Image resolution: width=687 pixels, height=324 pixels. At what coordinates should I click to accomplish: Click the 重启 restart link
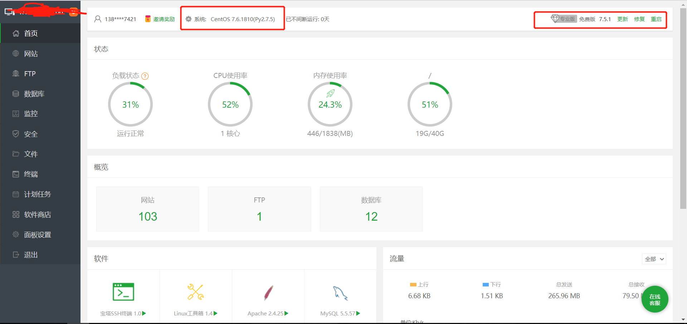pos(656,19)
